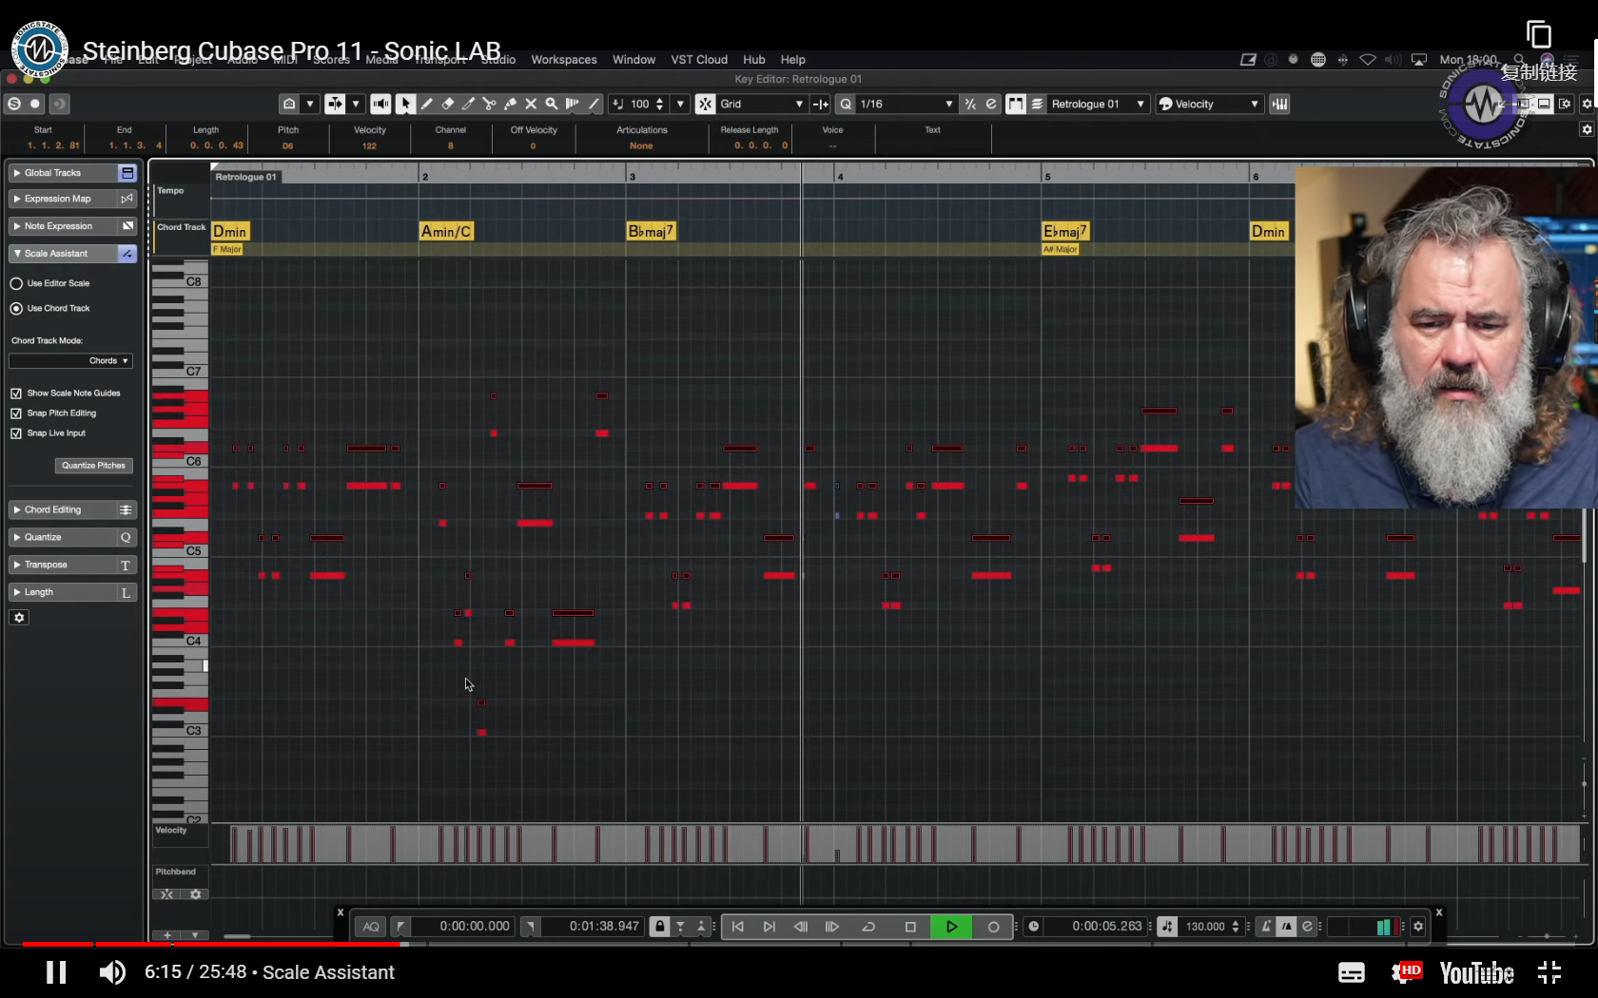The width and height of the screenshot is (1598, 998).
Task: Toggle the AQ auto quantize button
Action: click(x=371, y=927)
